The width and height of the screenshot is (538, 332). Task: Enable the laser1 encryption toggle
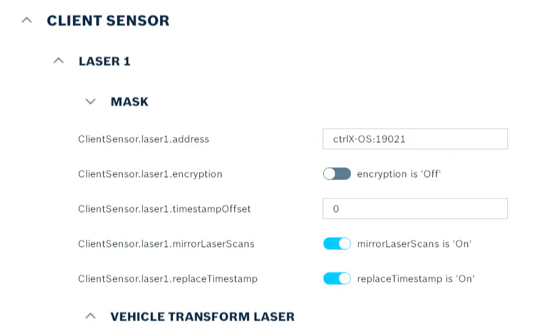[337, 174]
